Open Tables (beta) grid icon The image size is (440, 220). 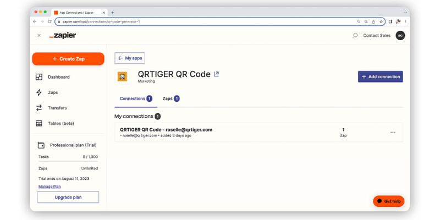point(39,123)
